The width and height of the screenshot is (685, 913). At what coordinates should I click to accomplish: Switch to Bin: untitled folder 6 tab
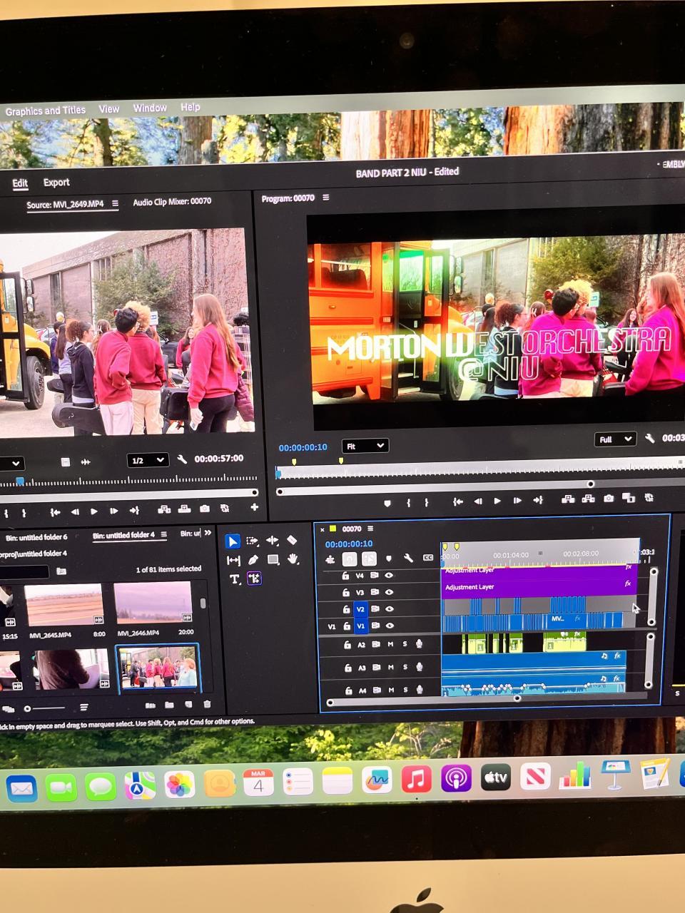[36, 537]
